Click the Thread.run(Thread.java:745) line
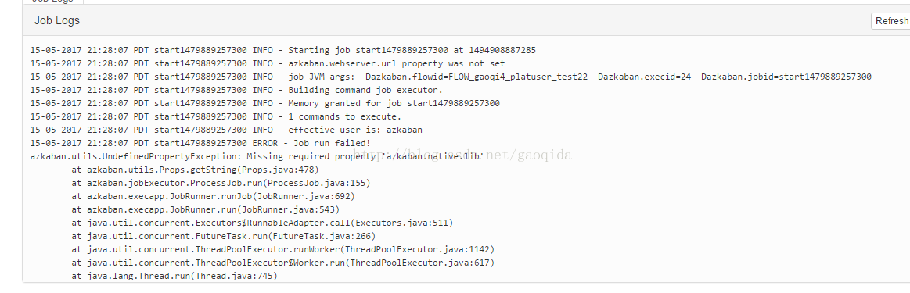The height and width of the screenshot is (293, 910). [x=174, y=277]
